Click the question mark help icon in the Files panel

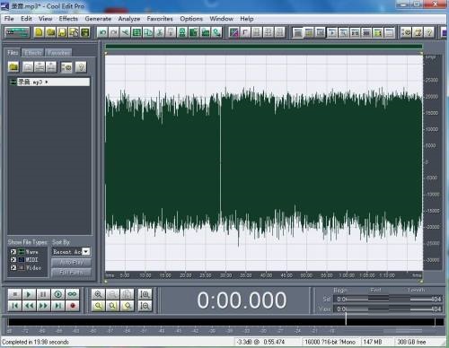click(x=81, y=66)
